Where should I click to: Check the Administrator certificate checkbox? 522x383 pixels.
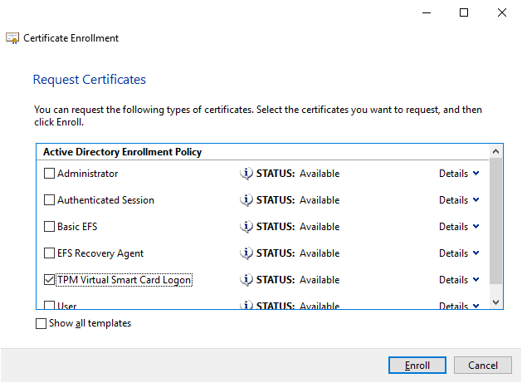[49, 174]
